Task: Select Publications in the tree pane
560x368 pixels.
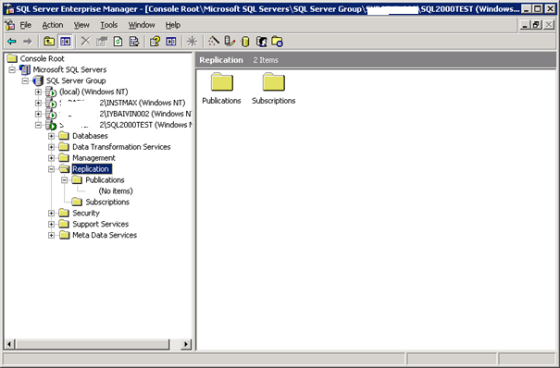Action: (x=105, y=180)
